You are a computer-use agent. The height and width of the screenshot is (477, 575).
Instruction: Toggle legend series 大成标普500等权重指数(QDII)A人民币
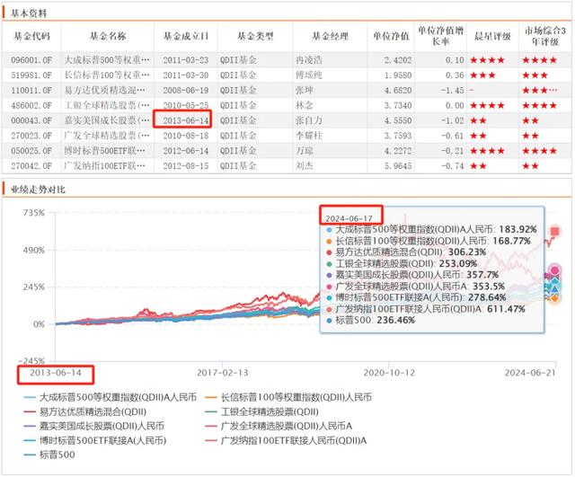tap(110, 397)
